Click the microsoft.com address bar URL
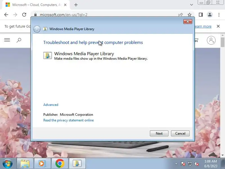The width and height of the screenshot is (225, 169). (64, 15)
